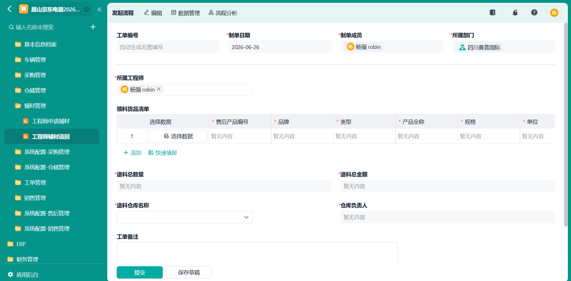
Task: Click the back arrow icon
Action: (10, 9)
